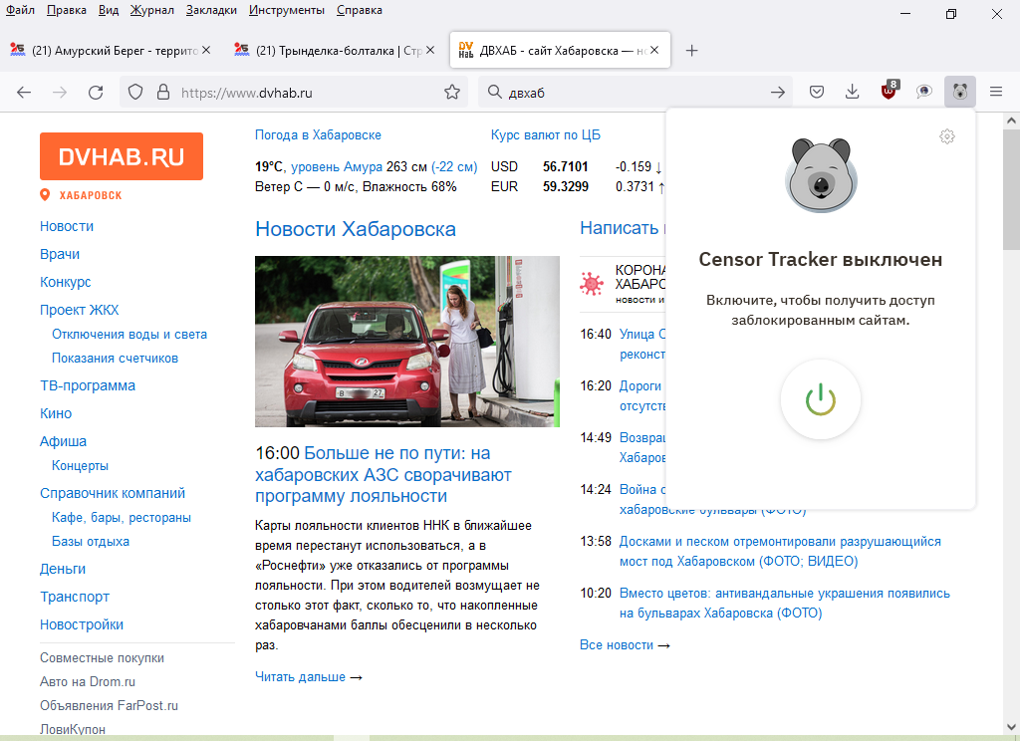Screen dimensions: 1020x741
Task: Turn on Censor Tracker with power button
Action: tap(821, 399)
